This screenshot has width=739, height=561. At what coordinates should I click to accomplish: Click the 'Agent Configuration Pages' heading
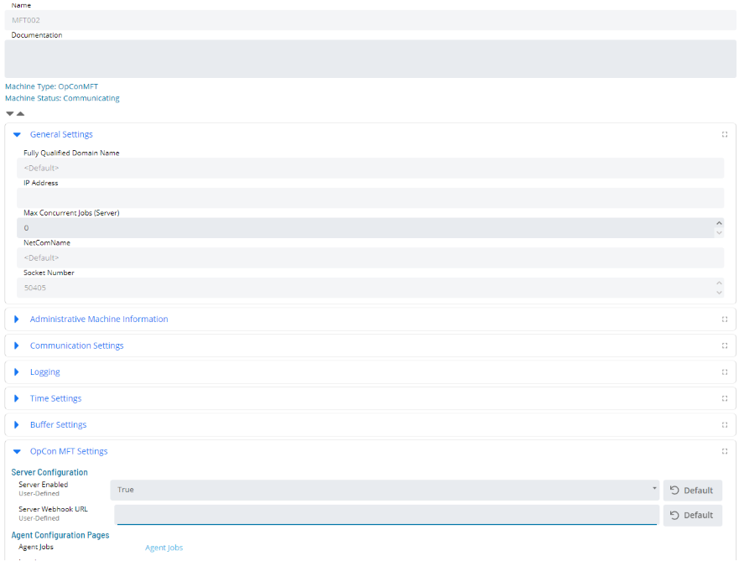60,535
